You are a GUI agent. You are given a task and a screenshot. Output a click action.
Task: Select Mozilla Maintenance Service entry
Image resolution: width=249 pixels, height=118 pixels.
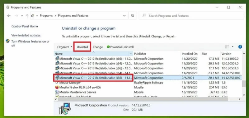[148, 92]
